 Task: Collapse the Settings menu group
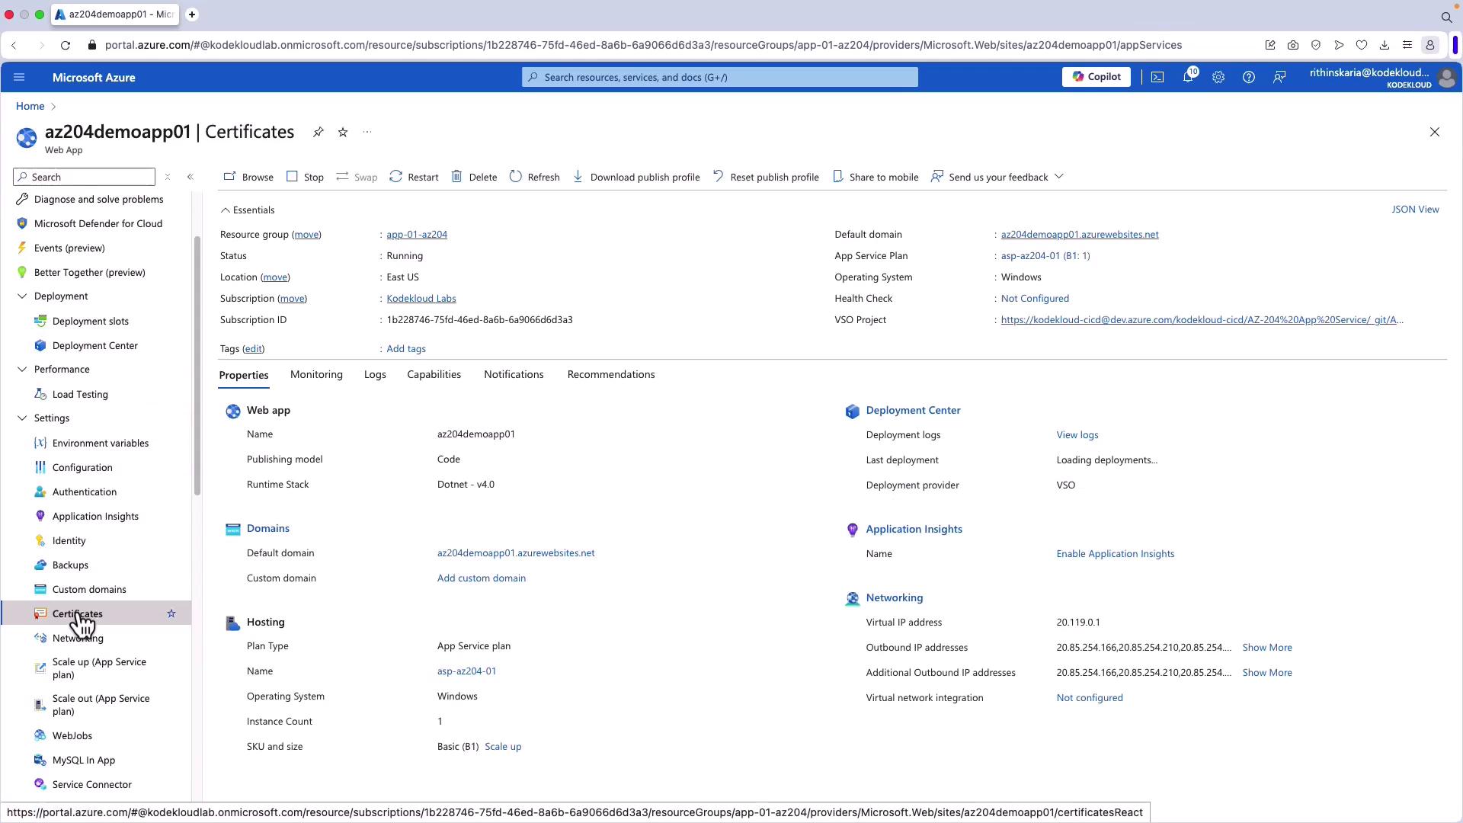22,418
